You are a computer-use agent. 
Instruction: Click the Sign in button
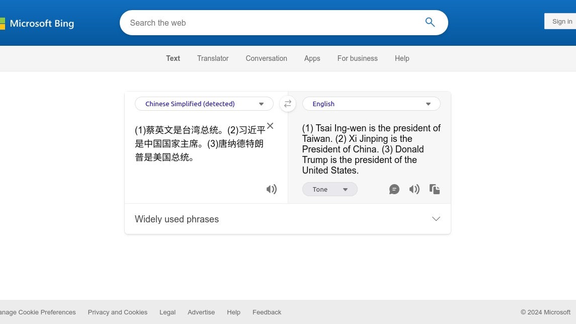(561, 21)
